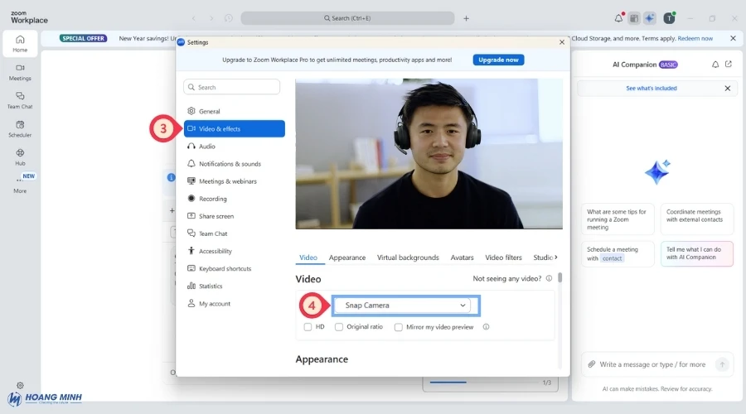The height and width of the screenshot is (414, 746).
Task: Expand More options in the left sidebar
Action: (20, 184)
